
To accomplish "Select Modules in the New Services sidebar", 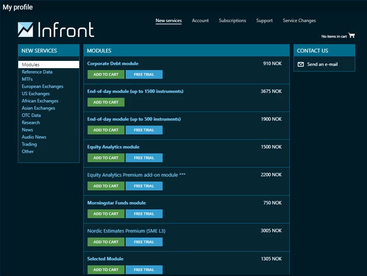I will [x=48, y=65].
